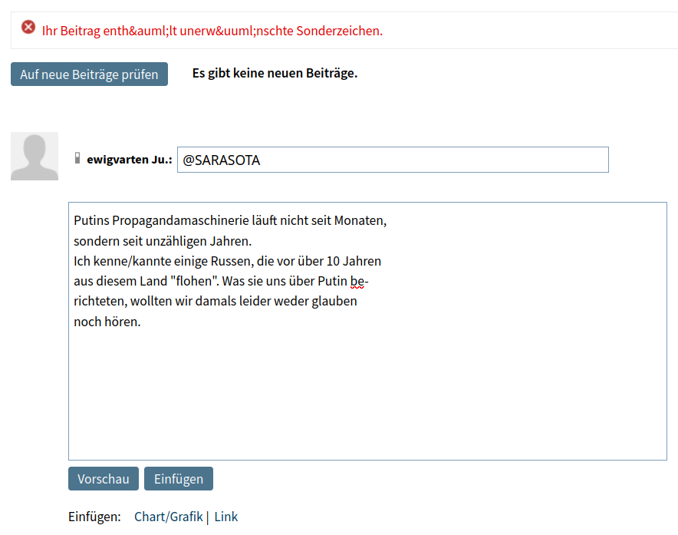Click inside the post message text area
The image size is (678, 535).
pyautogui.click(x=367, y=331)
